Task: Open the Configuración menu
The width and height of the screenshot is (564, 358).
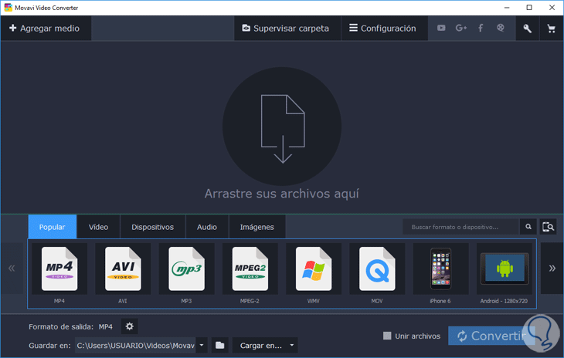Action: [x=384, y=29]
